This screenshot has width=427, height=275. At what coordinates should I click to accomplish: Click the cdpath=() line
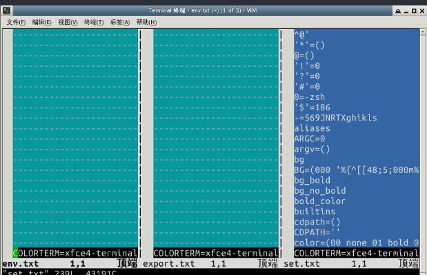(317, 222)
